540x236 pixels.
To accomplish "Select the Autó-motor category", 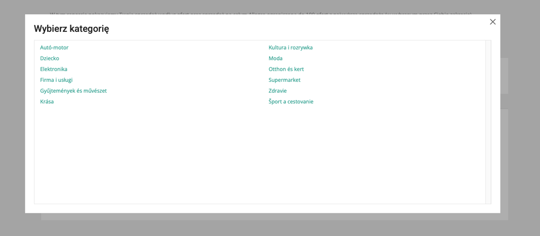I will 54,47.
